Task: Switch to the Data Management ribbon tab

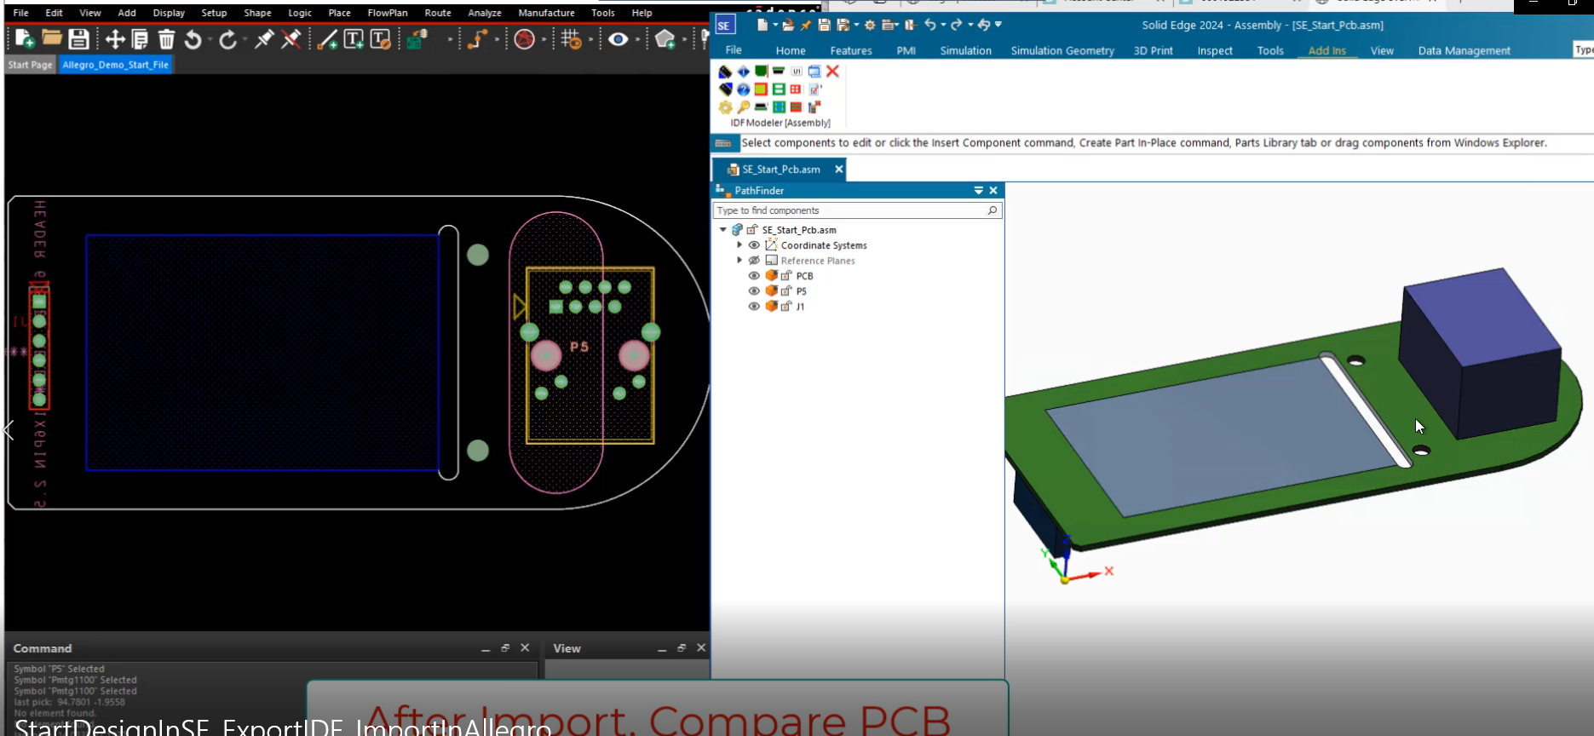Action: pos(1465,50)
